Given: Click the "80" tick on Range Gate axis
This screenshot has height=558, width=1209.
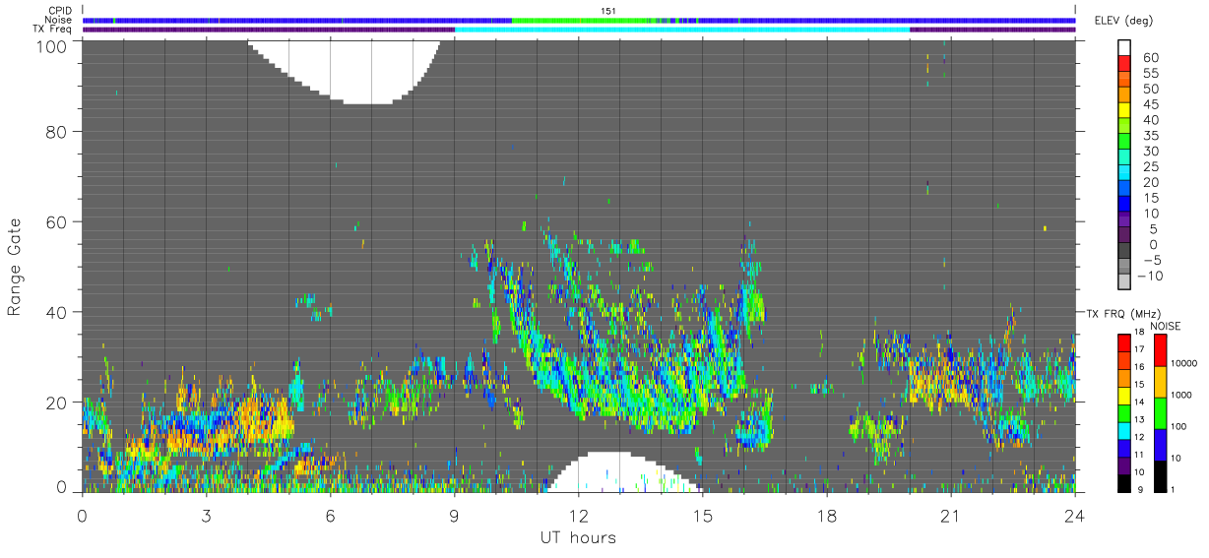Looking at the screenshot, I should pos(57,132).
